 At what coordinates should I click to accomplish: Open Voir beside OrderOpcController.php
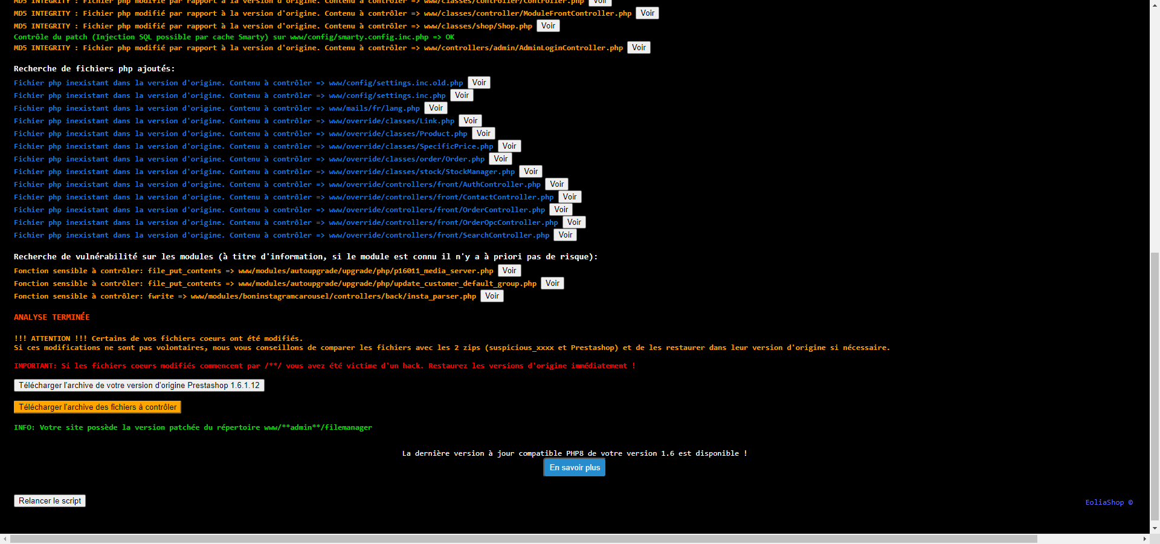[x=574, y=222]
